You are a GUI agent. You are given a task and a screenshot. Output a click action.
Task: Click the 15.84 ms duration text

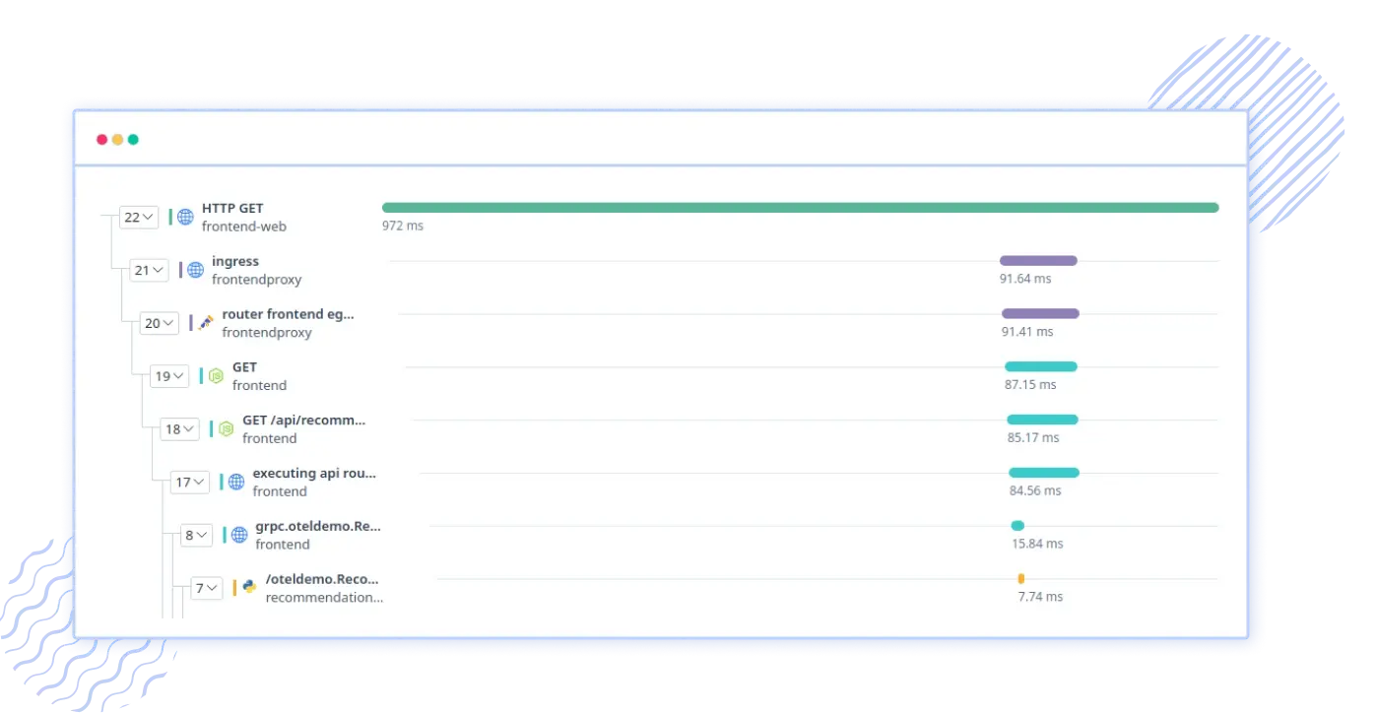[x=1037, y=544]
